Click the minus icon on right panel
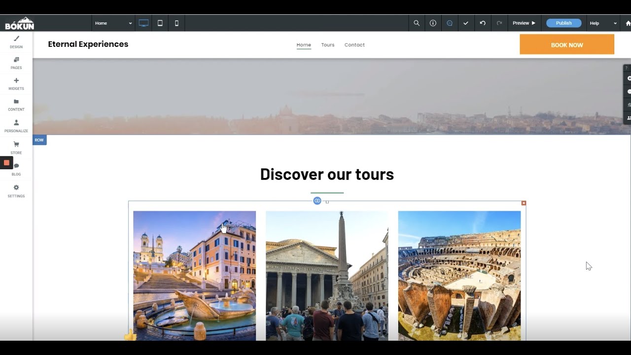The width and height of the screenshot is (631, 355). coord(628,92)
